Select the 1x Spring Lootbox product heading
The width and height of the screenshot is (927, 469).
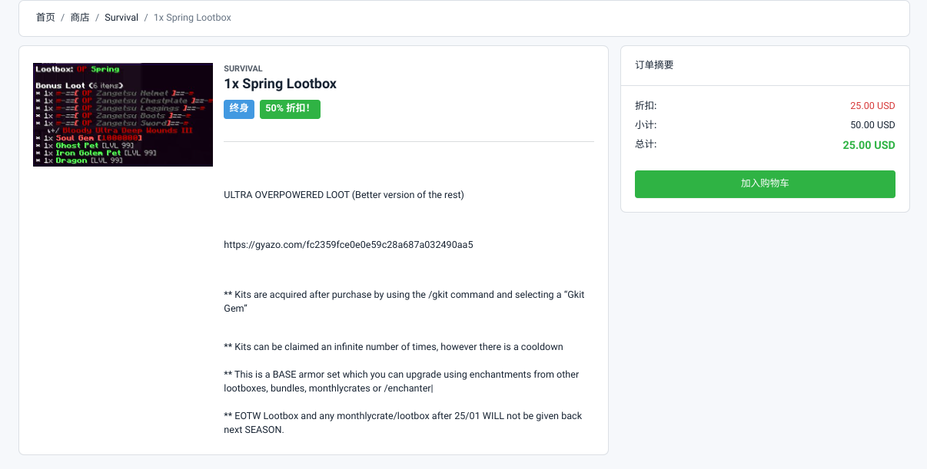281,84
